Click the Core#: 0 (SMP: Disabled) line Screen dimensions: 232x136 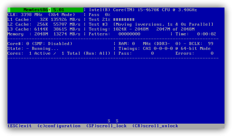point(40,44)
